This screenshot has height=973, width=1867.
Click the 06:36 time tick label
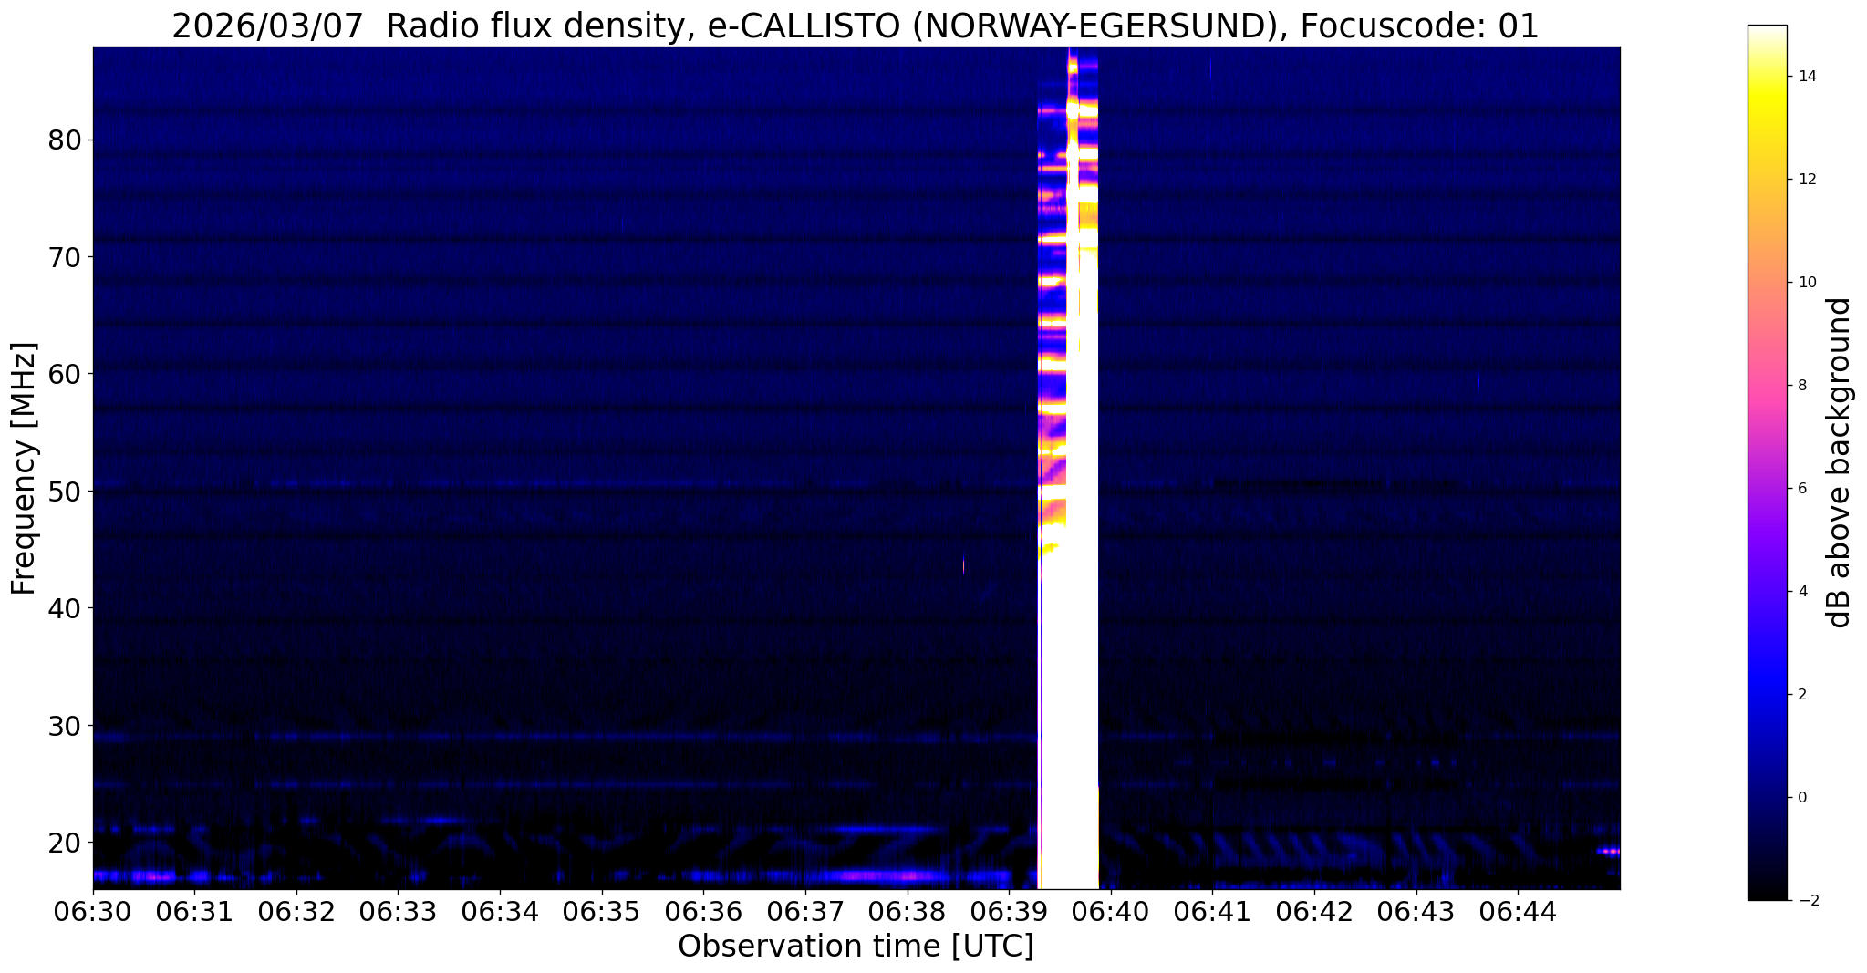pyautogui.click(x=703, y=911)
